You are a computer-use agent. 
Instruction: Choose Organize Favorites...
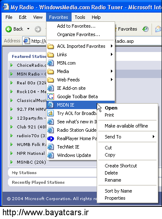click(x=81, y=34)
